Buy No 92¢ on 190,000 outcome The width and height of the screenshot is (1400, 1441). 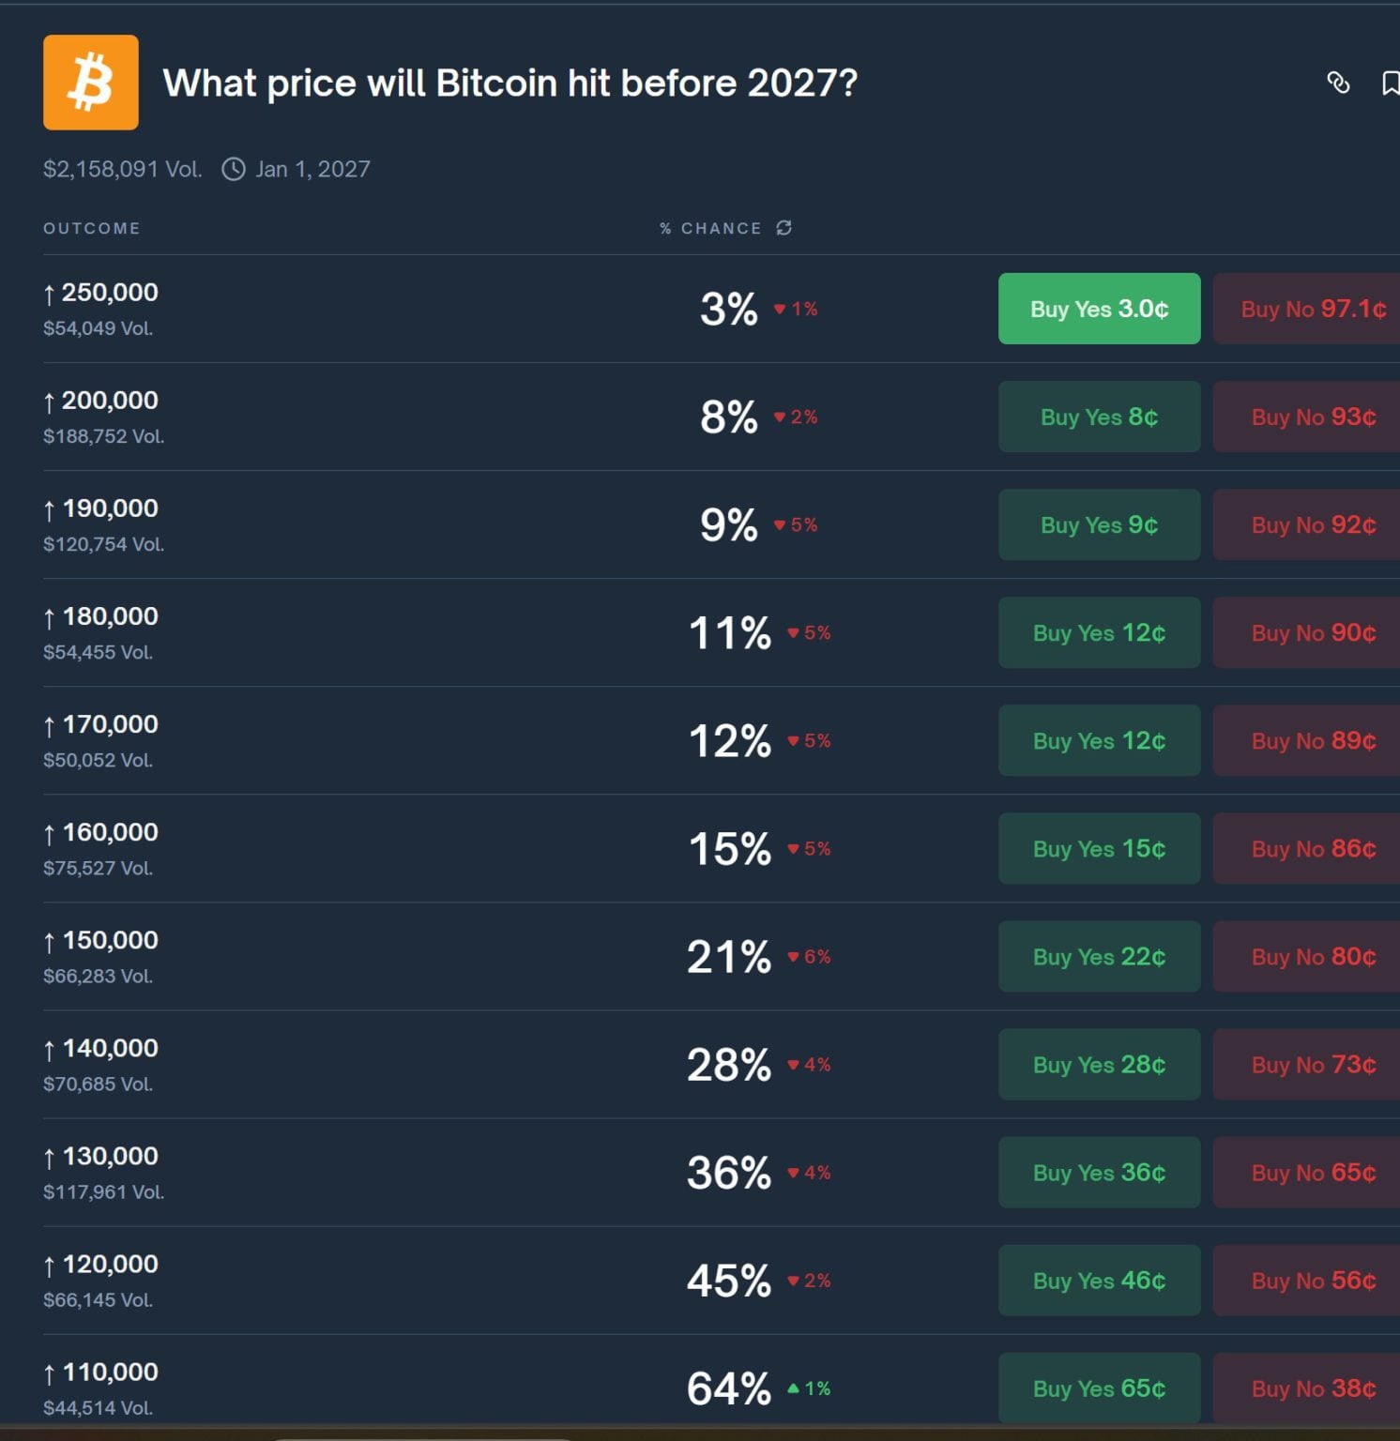point(1312,524)
